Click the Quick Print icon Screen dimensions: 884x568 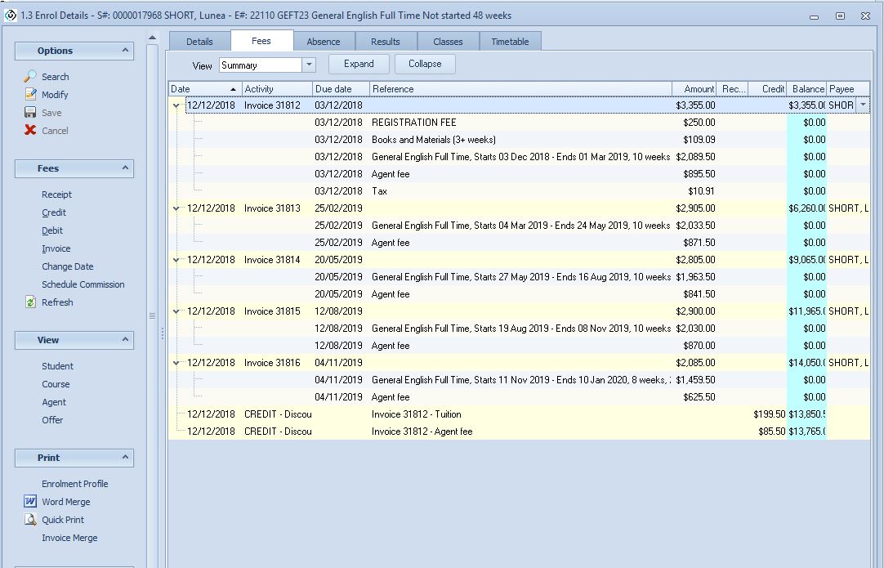pyautogui.click(x=31, y=519)
